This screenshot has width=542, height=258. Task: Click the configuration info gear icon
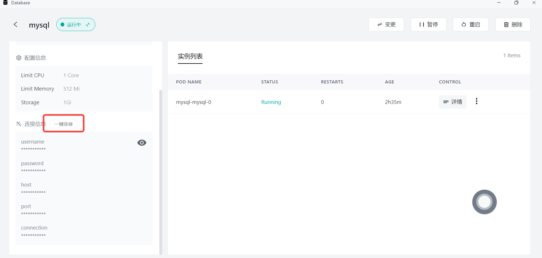pos(19,58)
